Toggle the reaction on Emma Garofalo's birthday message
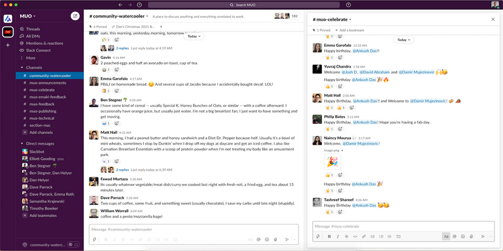 (329, 58)
